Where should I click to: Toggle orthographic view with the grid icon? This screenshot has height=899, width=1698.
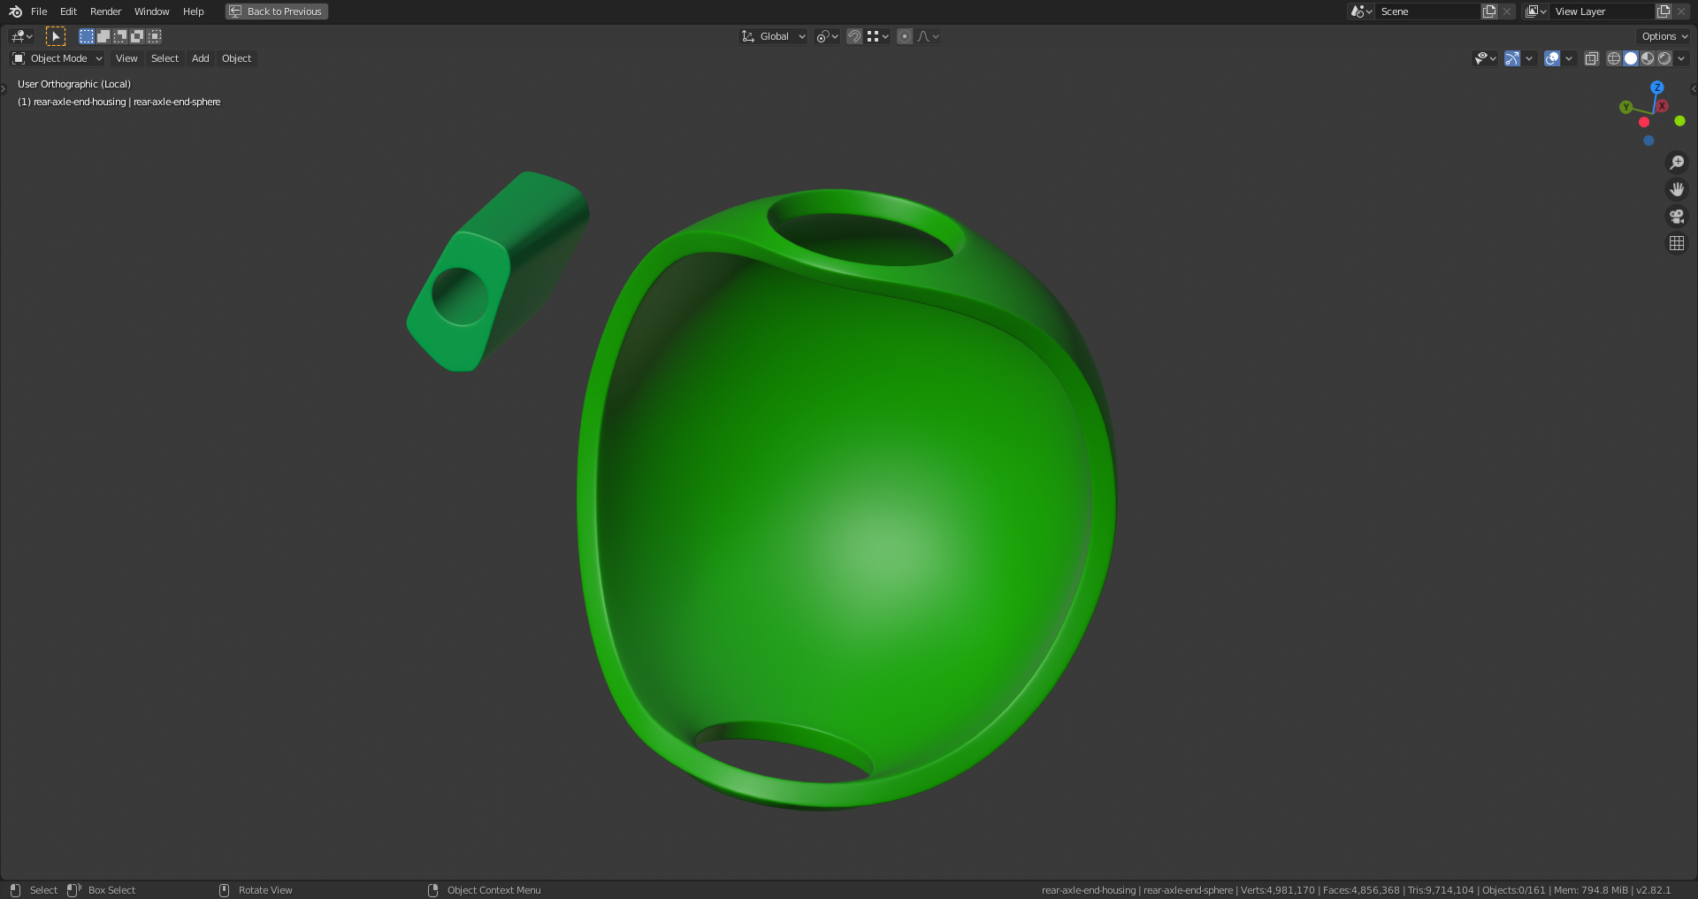1677,243
